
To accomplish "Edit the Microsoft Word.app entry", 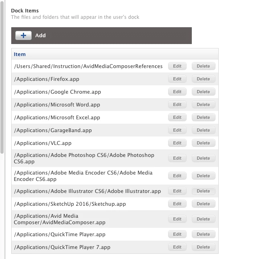I will [177, 104].
